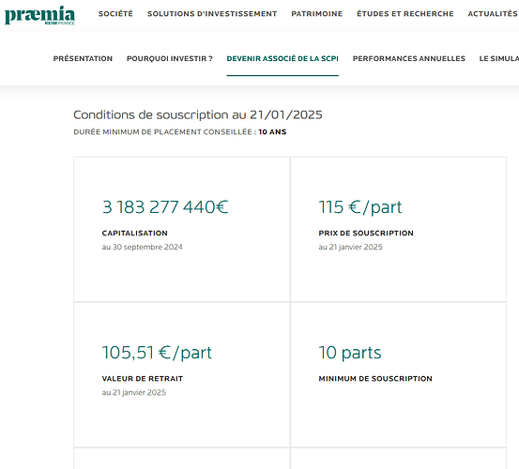The height and width of the screenshot is (469, 519).
Task: Click the 105,51 €/part withdrawal value
Action: coord(157,353)
